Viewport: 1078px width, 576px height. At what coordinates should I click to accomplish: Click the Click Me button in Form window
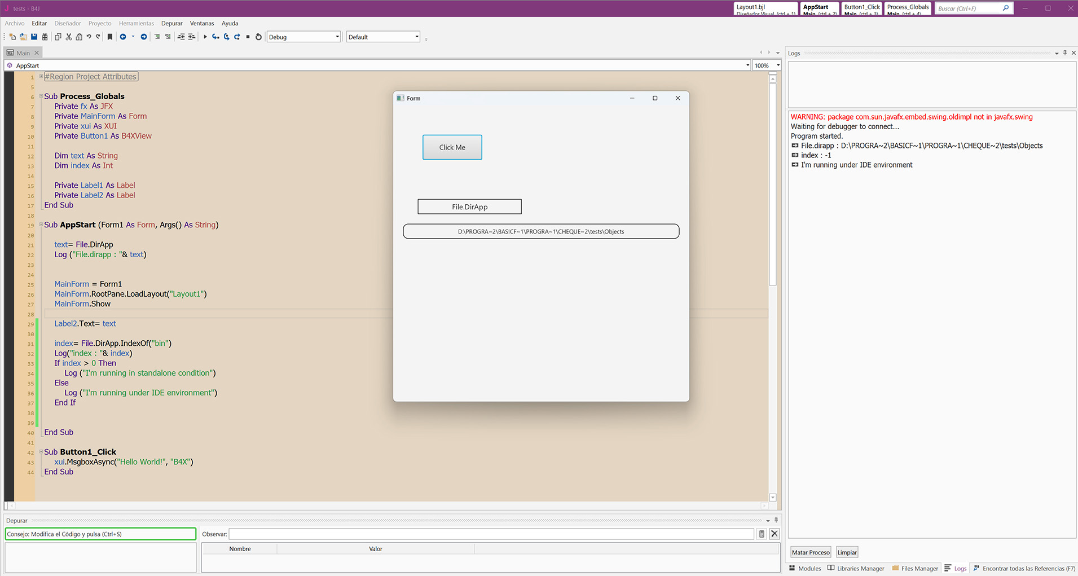coord(452,147)
